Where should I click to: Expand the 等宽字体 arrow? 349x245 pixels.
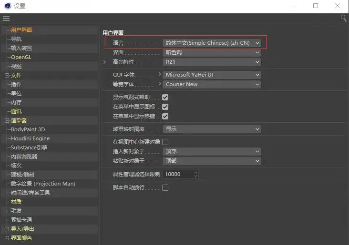click(160, 84)
